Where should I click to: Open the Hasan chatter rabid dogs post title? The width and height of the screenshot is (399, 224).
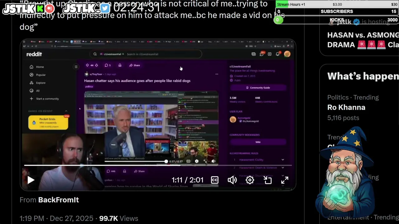click(137, 81)
